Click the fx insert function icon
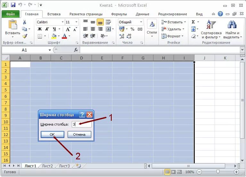This screenshot has height=177, width=246. click(76, 50)
